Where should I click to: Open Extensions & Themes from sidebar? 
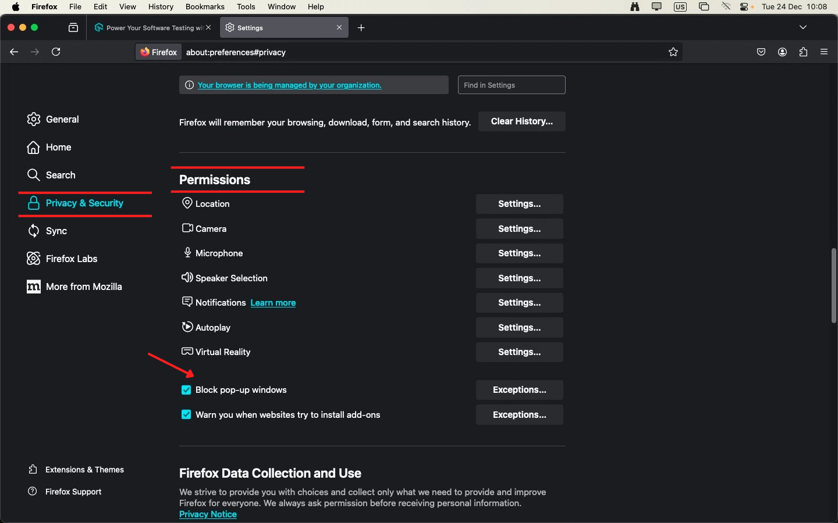click(x=84, y=470)
